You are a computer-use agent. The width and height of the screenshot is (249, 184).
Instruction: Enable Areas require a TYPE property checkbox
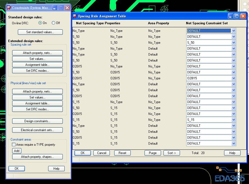tap(14, 145)
